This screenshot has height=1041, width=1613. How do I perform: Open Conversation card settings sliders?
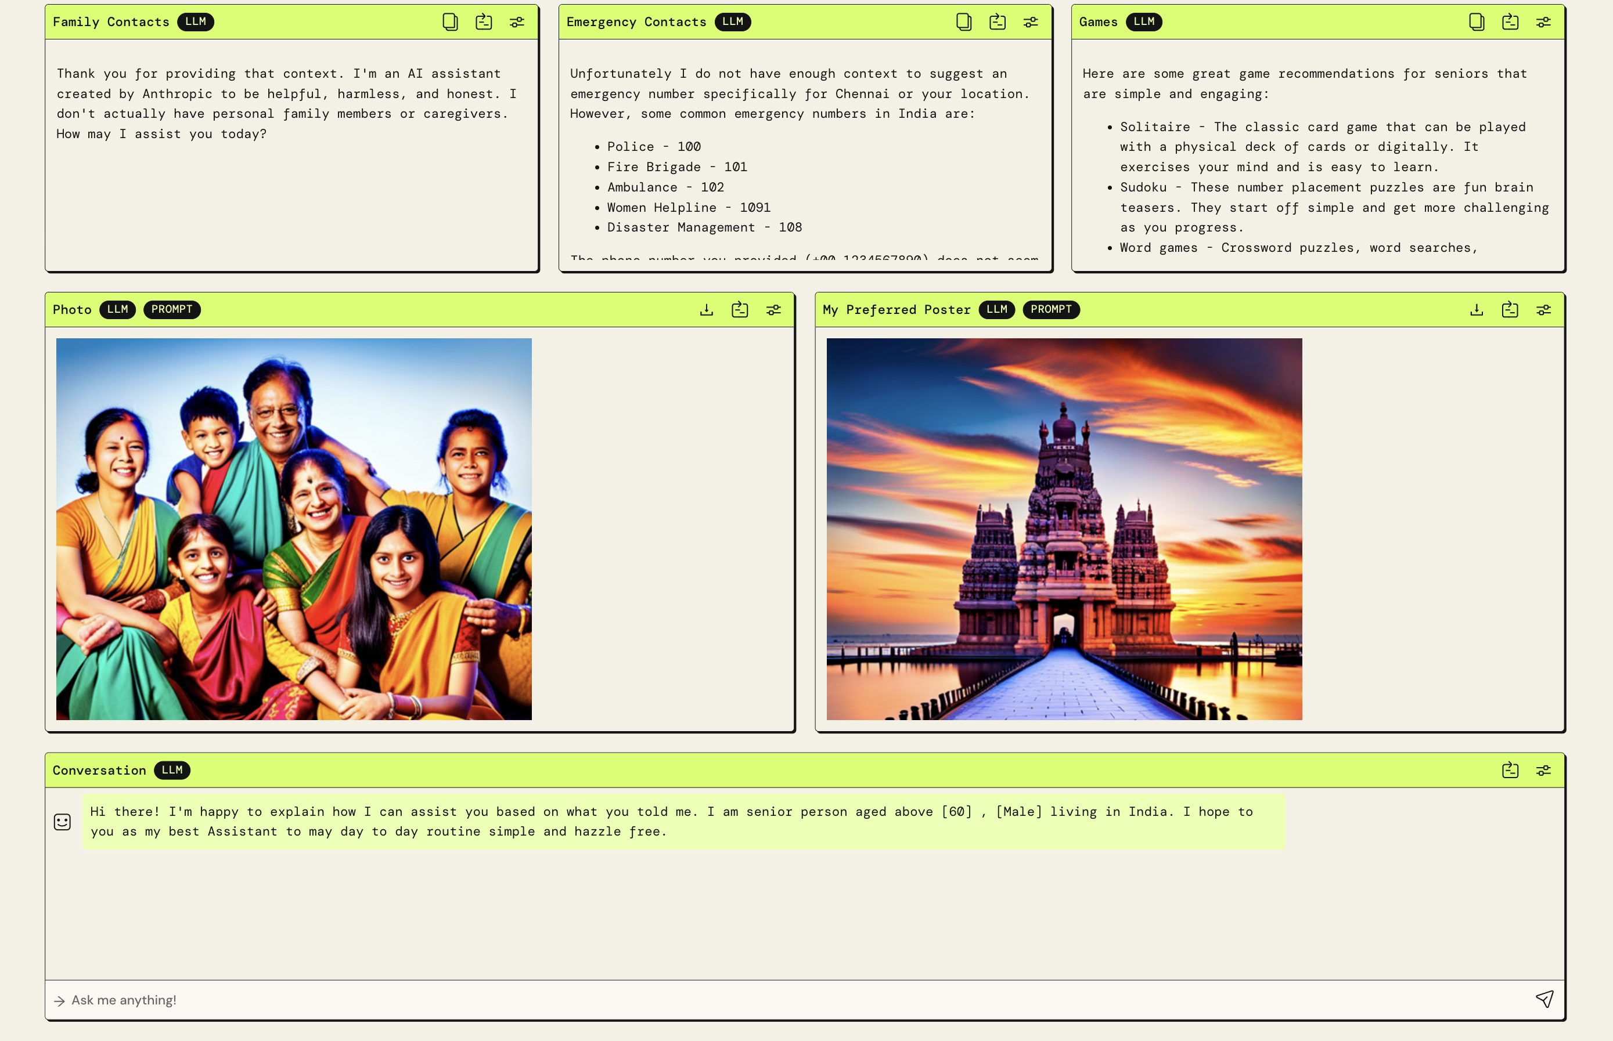(1543, 771)
